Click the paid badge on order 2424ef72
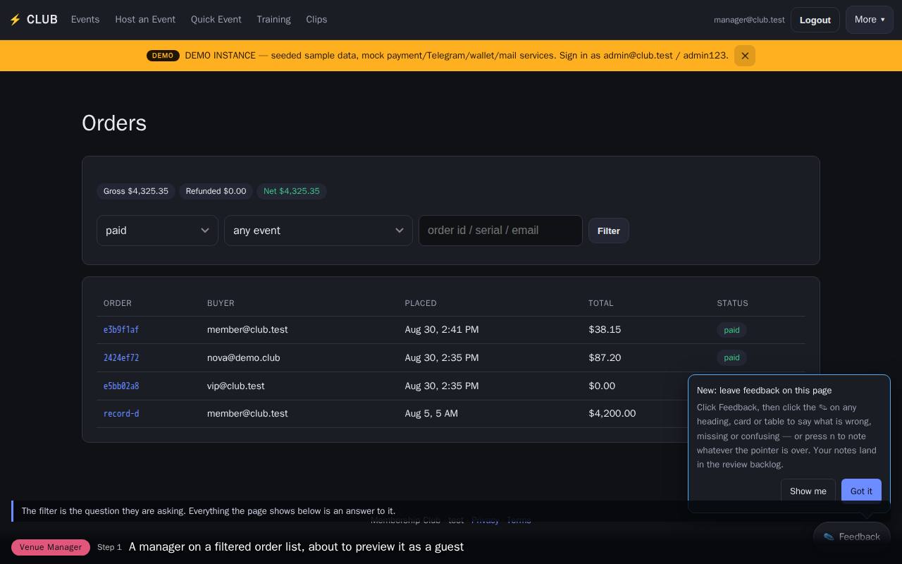Viewport: 902px width, 564px height. 731,358
